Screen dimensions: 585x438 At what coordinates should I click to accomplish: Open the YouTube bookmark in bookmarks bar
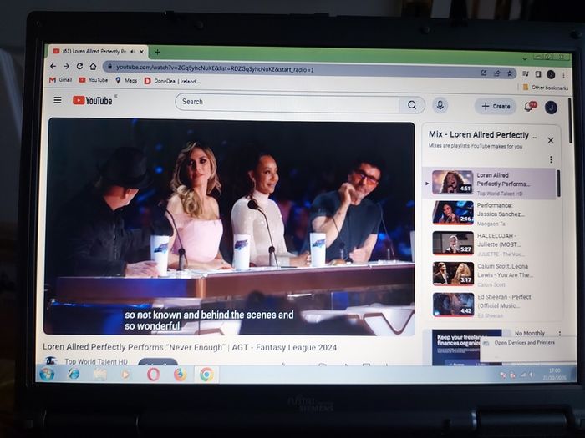tap(94, 80)
